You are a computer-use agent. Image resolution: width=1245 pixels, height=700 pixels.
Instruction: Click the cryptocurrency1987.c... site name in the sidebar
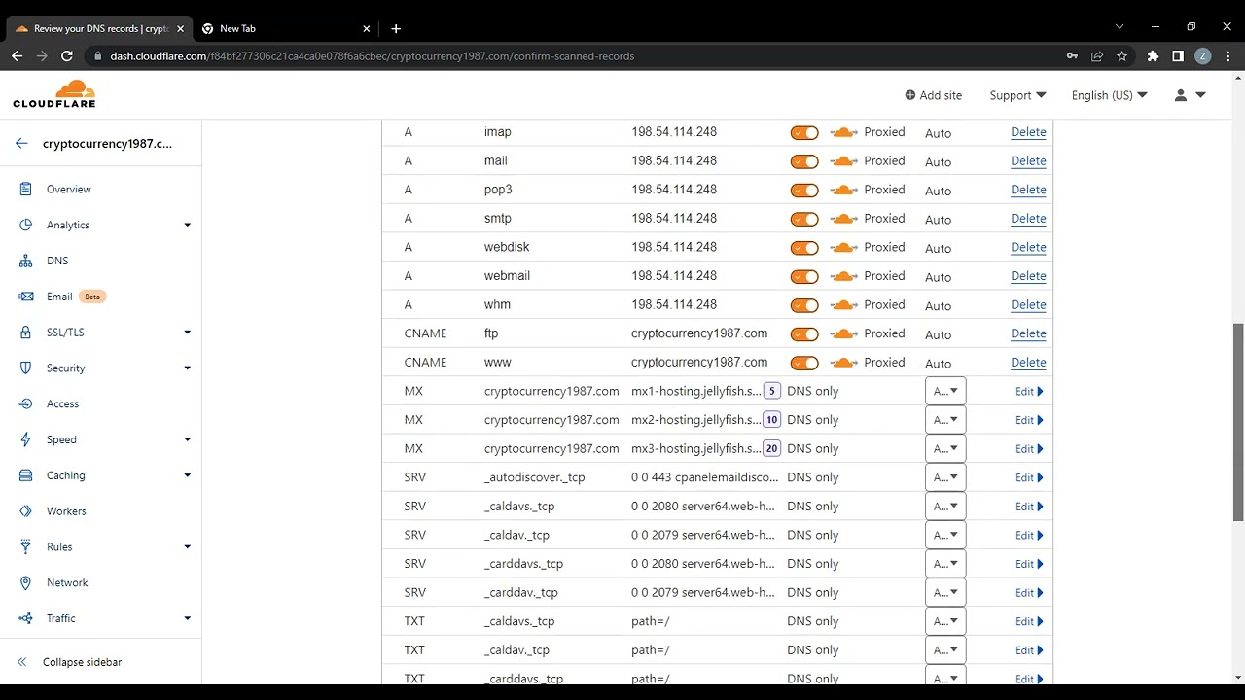coord(107,143)
